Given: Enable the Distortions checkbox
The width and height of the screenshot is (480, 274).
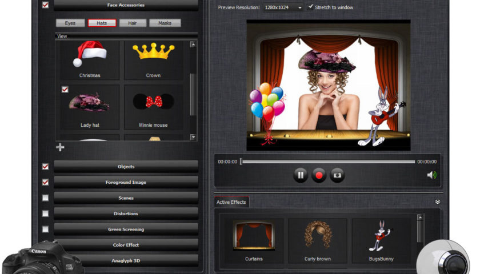Looking at the screenshot, I should click(45, 213).
